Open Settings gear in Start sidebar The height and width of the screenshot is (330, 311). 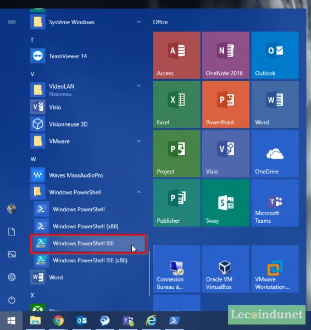click(12, 277)
